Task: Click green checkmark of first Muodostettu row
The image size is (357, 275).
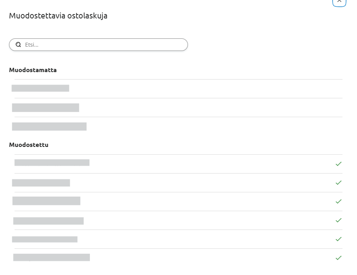Action: tap(339, 164)
